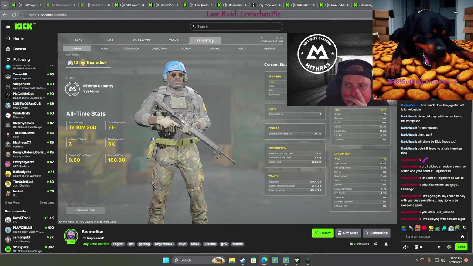Screen dimensions: 473x266
Task: Share the stream via share icon
Action: coord(375,244)
